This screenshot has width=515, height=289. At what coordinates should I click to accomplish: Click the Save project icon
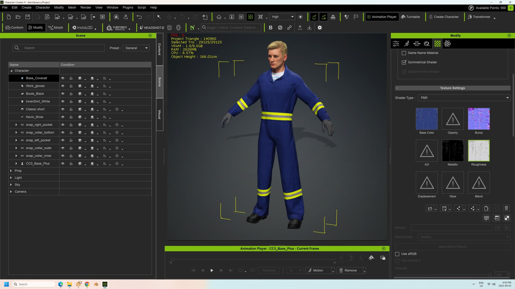(x=28, y=17)
